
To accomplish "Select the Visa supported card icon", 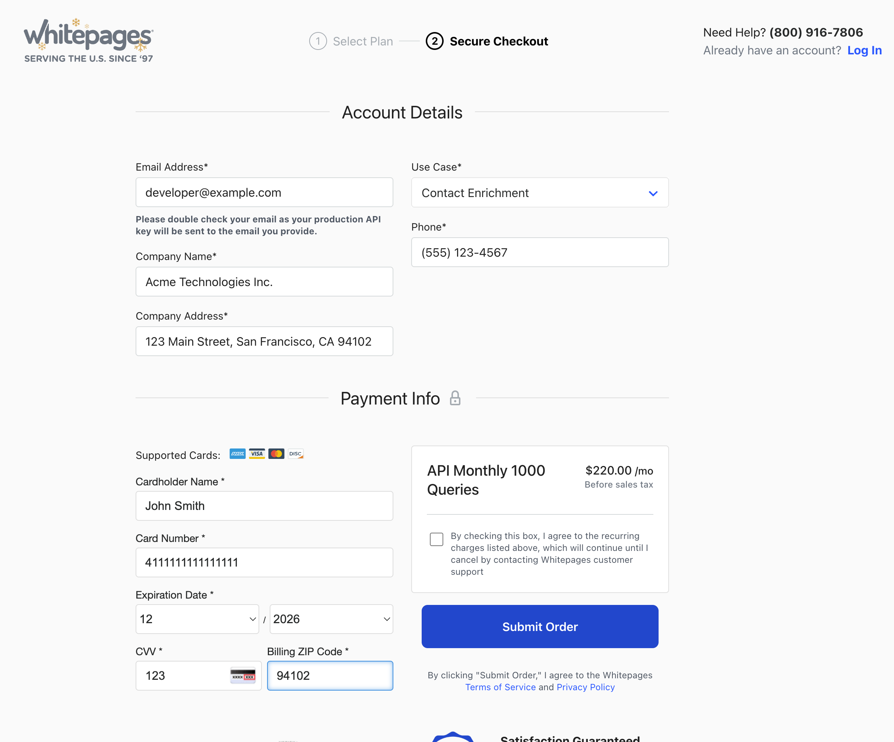I will [257, 453].
